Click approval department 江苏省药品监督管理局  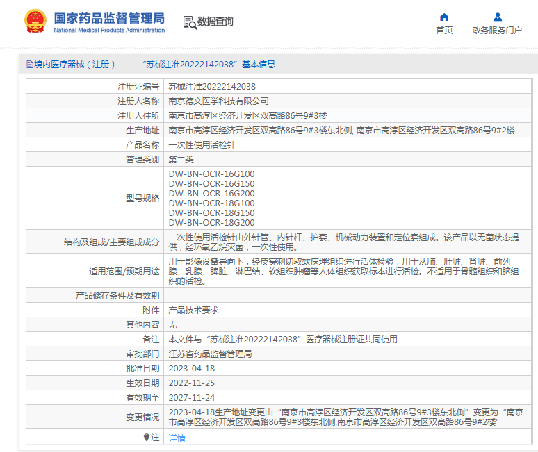210,354
